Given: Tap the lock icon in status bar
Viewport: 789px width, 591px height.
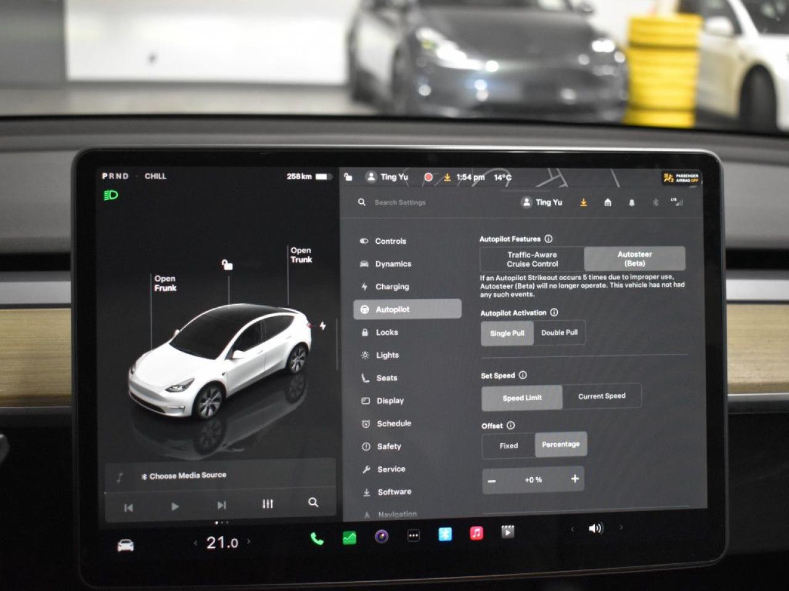Looking at the screenshot, I should (348, 177).
